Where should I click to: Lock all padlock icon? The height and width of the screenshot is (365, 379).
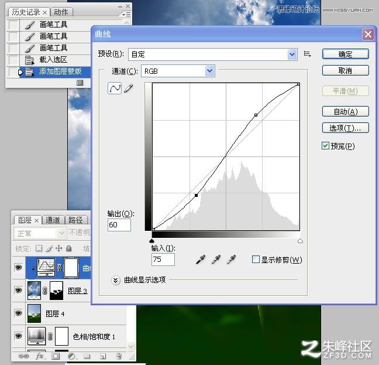pos(69,248)
